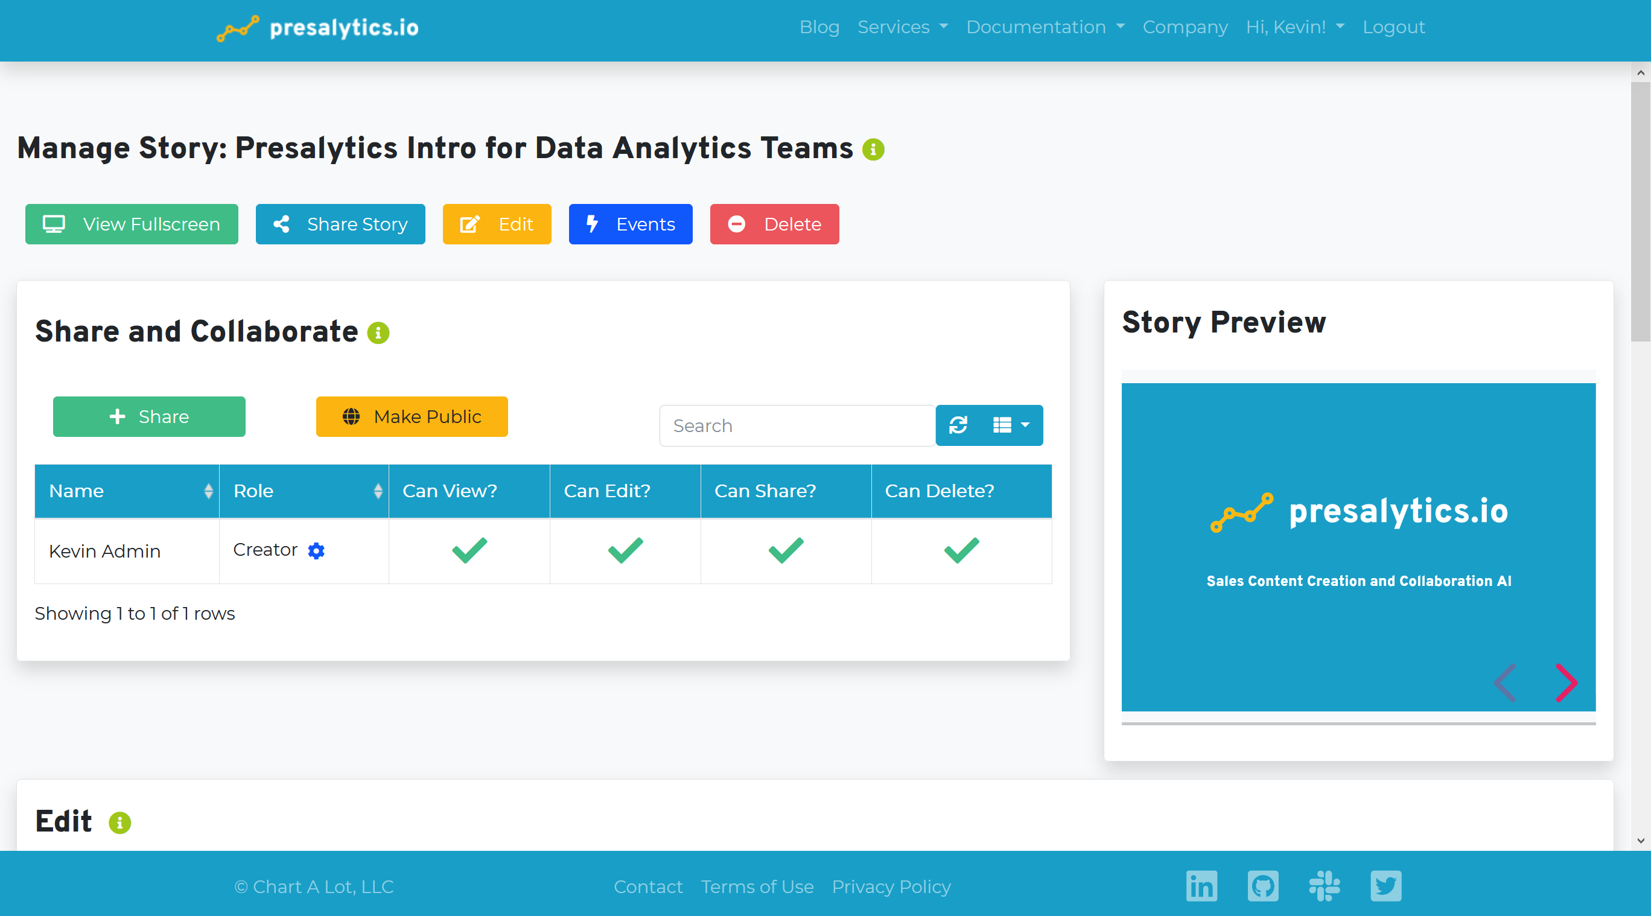
Task: Open the LinkedIn footer icon
Action: coord(1201,886)
